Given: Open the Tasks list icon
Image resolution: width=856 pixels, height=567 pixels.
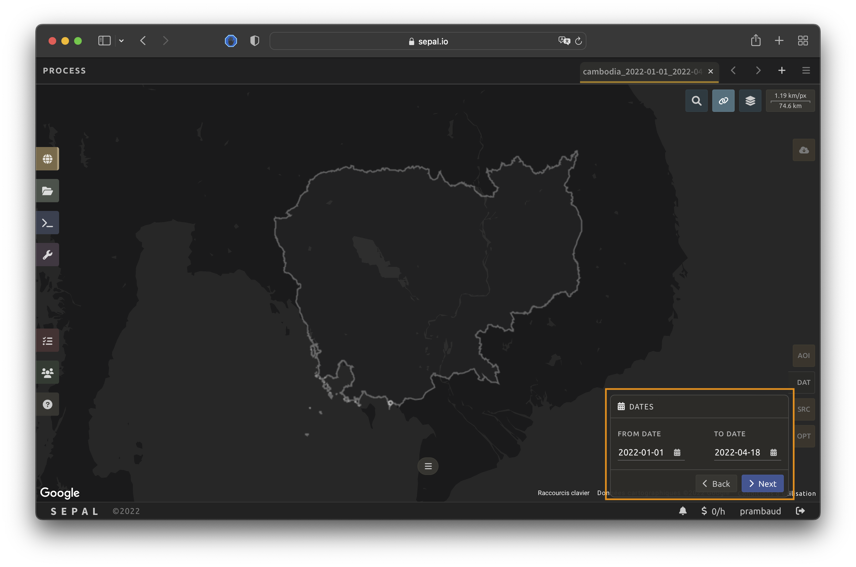Looking at the screenshot, I should (47, 341).
